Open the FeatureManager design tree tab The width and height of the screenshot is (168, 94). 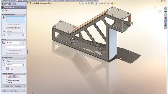[x=3, y=4]
